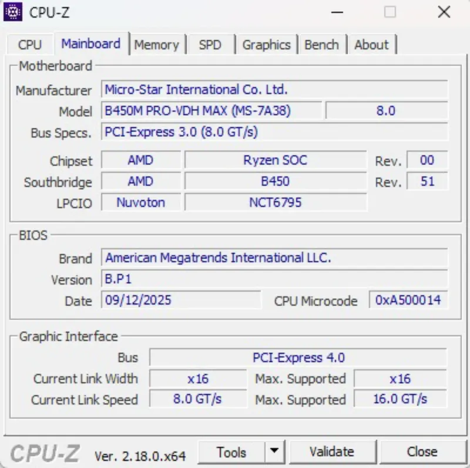The image size is (470, 468).
Task: Click BIOS Brand American Megatrends field
Action: coord(274,258)
